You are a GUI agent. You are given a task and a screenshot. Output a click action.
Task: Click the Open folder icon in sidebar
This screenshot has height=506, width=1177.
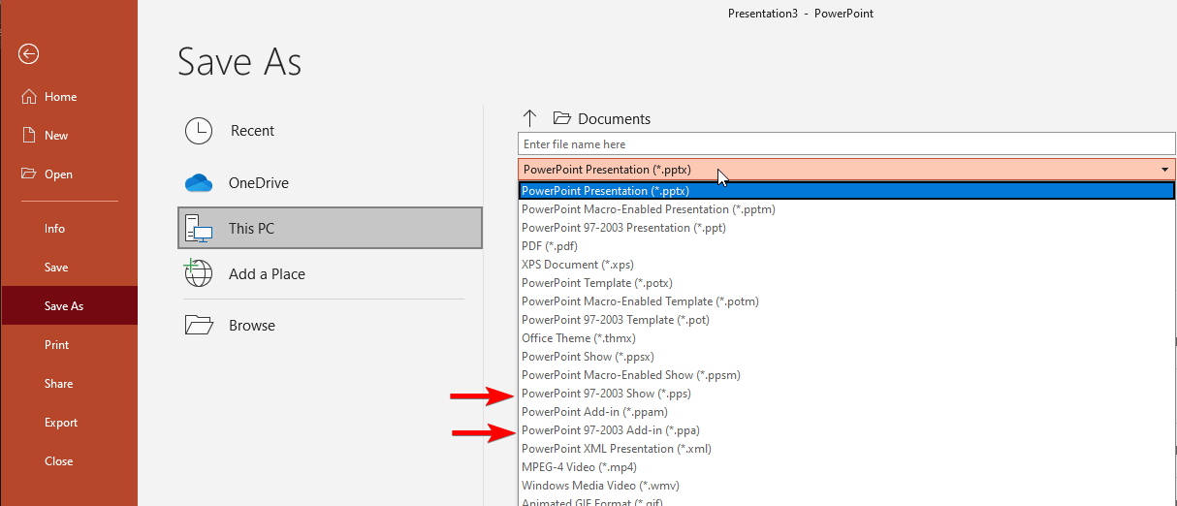click(28, 174)
